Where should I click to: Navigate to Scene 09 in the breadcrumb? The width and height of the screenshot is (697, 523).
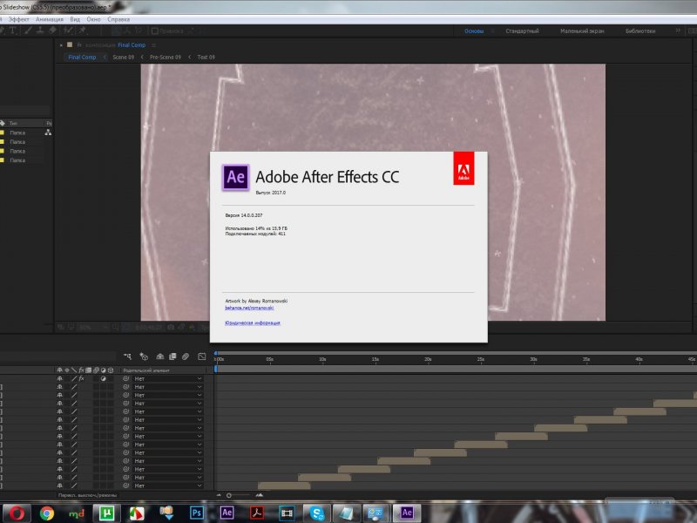tap(123, 57)
